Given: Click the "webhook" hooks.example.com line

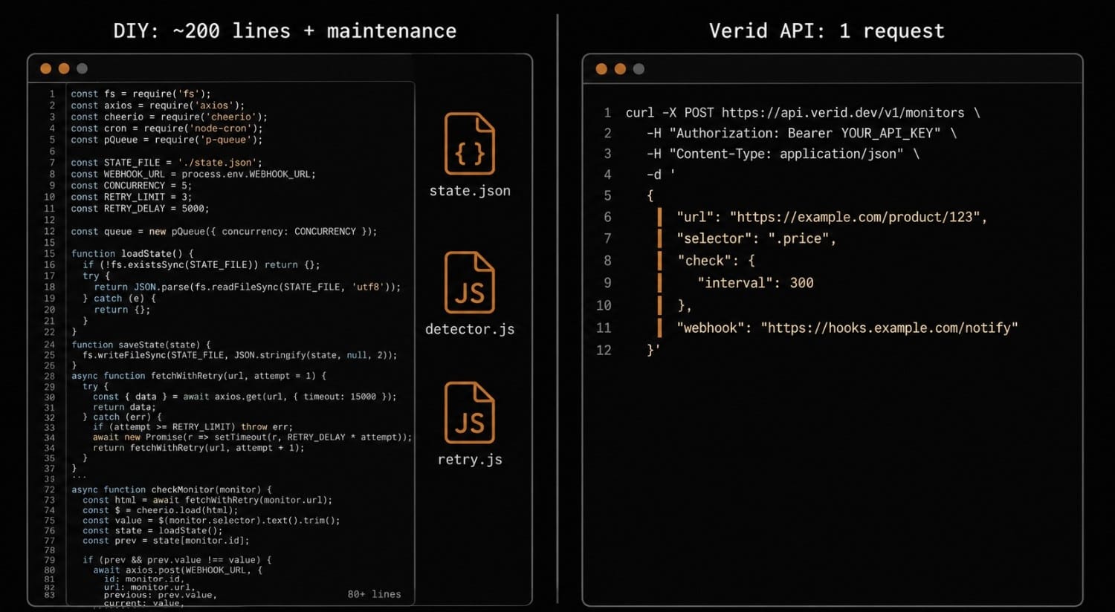Looking at the screenshot, I should [847, 328].
